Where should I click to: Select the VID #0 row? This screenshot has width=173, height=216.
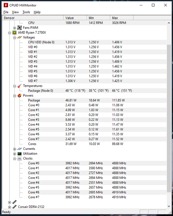[97, 47]
